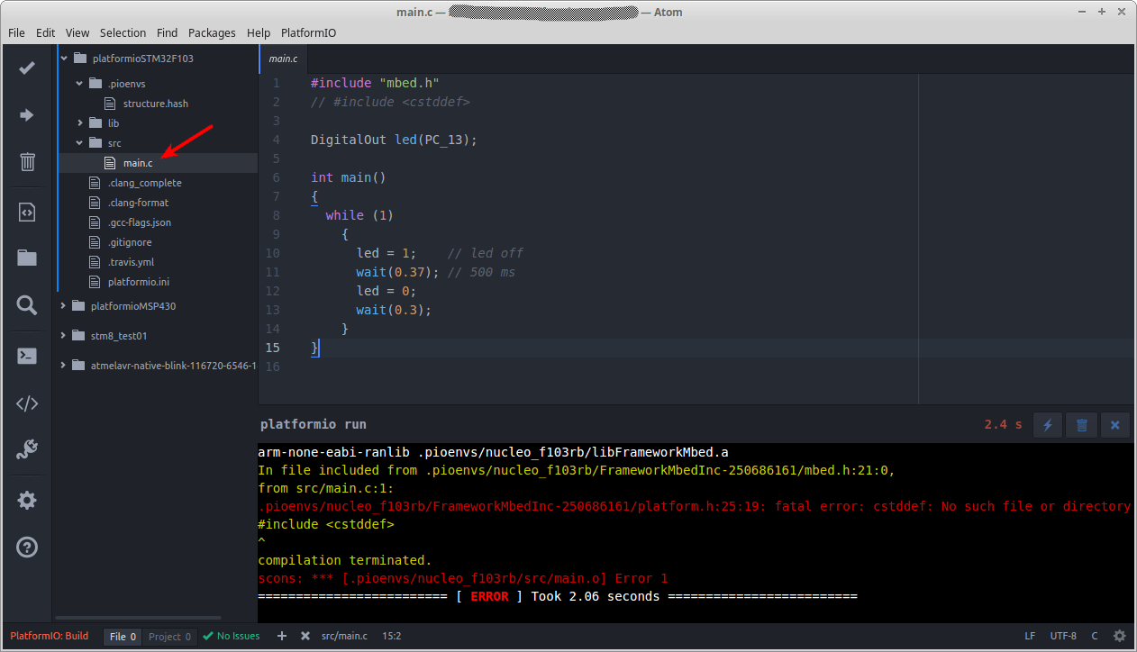1137x652 pixels.
Task: Click the Project 0 linter scope button
Action: (x=169, y=637)
